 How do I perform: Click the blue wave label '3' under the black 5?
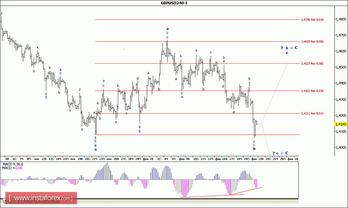[46, 97]
